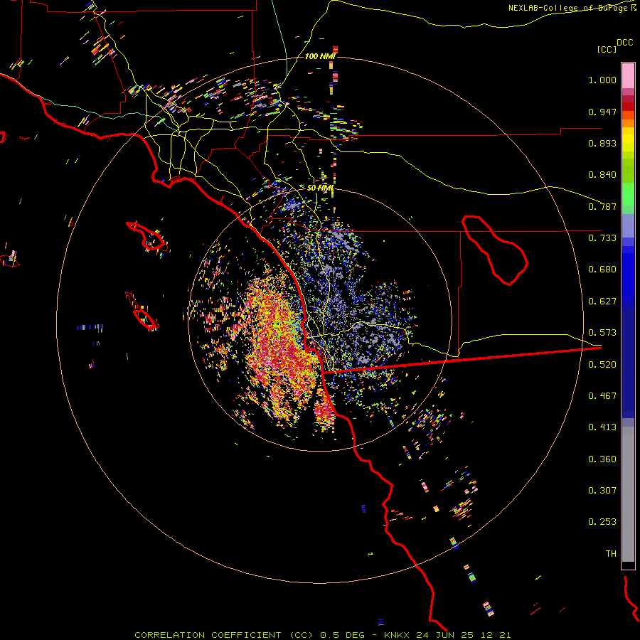Select the 0.253 scale value
Image resolution: width=640 pixels, height=640 pixels.
[602, 522]
